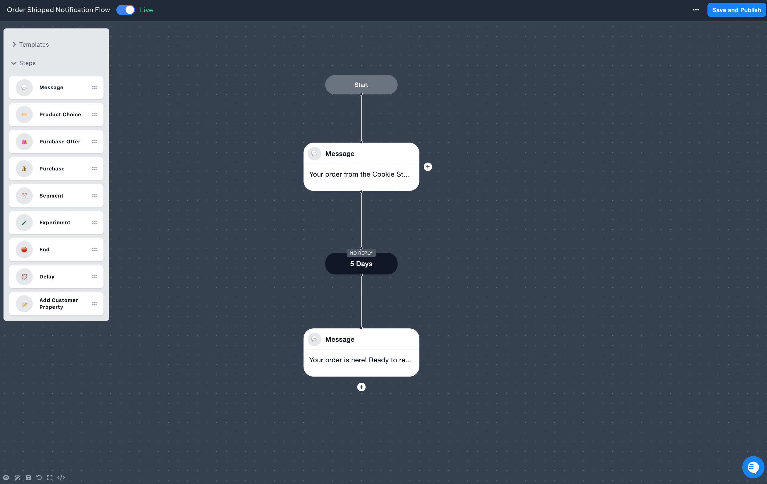Click the floppy disk save icon

(x=28, y=477)
